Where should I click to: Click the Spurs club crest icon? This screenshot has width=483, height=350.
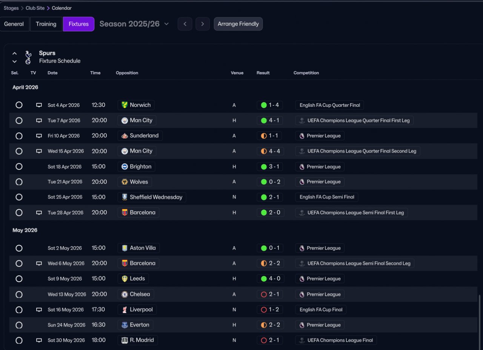(28, 57)
